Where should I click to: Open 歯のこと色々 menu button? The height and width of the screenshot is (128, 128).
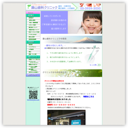click(33, 75)
